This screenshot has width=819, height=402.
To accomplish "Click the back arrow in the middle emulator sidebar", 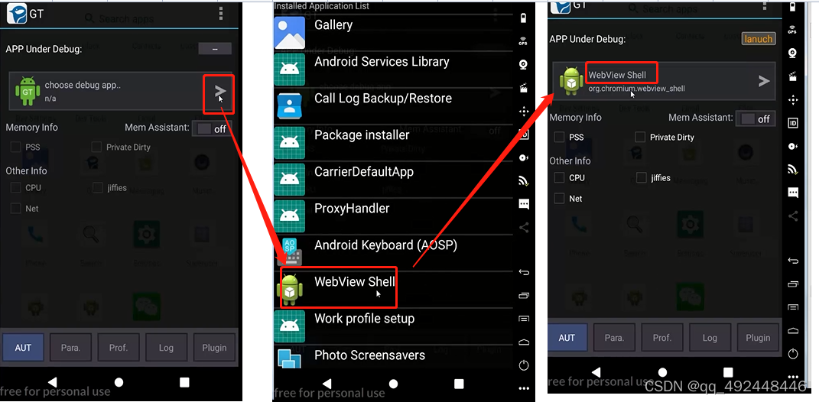I will point(524,272).
